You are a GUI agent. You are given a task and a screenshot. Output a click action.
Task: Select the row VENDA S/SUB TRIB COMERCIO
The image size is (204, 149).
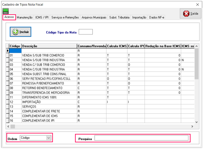tap(43, 55)
